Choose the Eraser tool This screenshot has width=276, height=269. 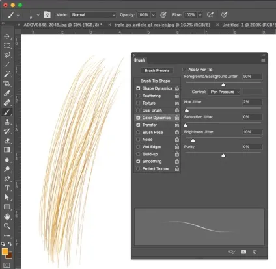7,140
